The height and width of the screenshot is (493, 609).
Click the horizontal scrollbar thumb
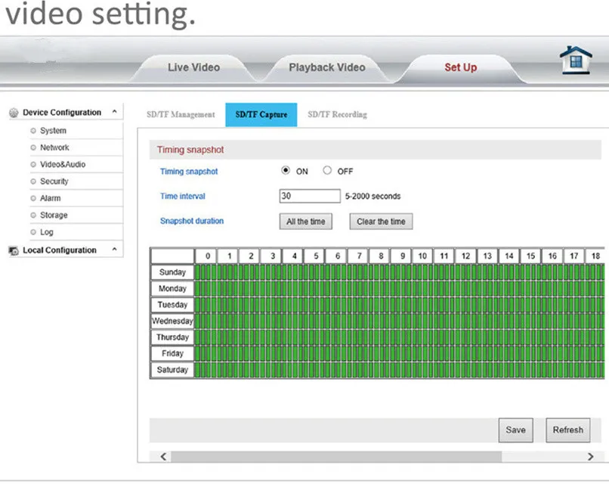point(336,457)
